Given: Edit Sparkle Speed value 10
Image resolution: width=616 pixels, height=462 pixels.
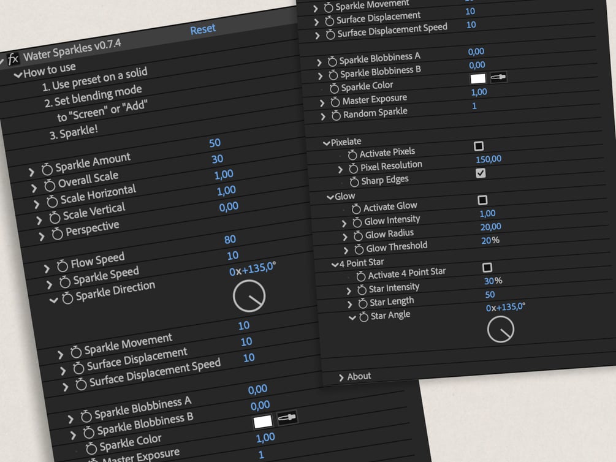Looking at the screenshot, I should click(x=232, y=256).
